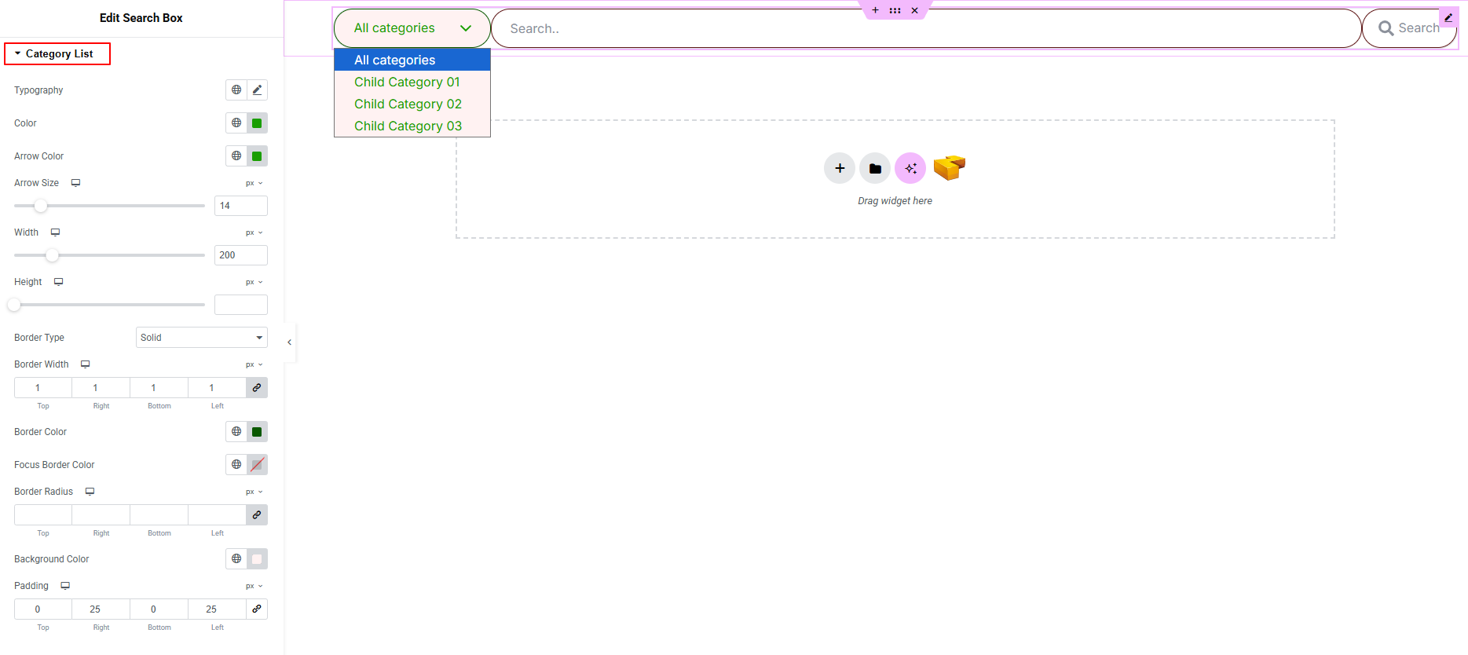Toggle linked values for Border Width
Viewport: 1468px width, 655px height.
click(x=257, y=388)
